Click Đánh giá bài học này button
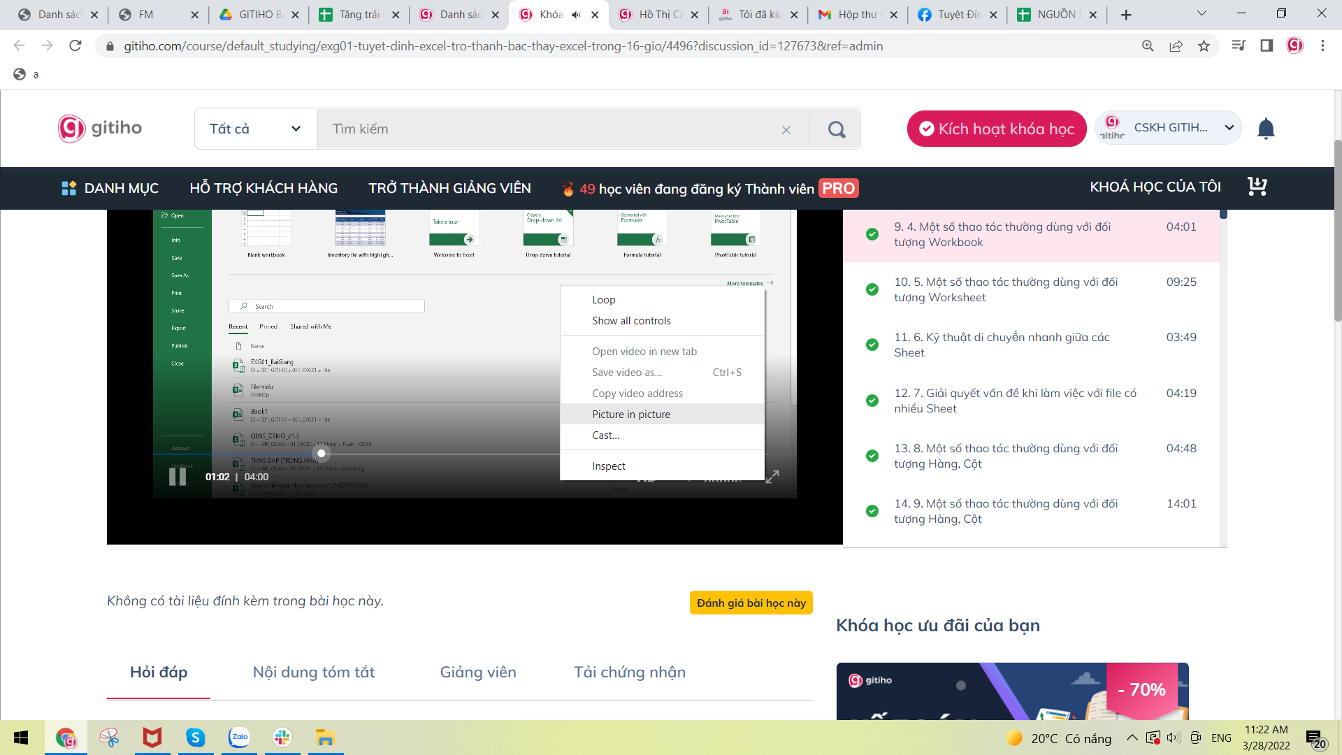Viewport: 1342px width, 755px height. [751, 603]
